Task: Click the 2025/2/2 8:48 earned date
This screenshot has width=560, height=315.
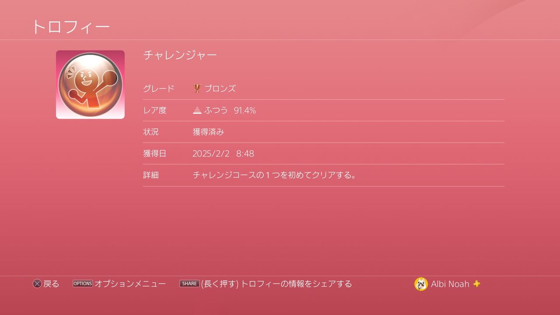Action: click(x=223, y=154)
